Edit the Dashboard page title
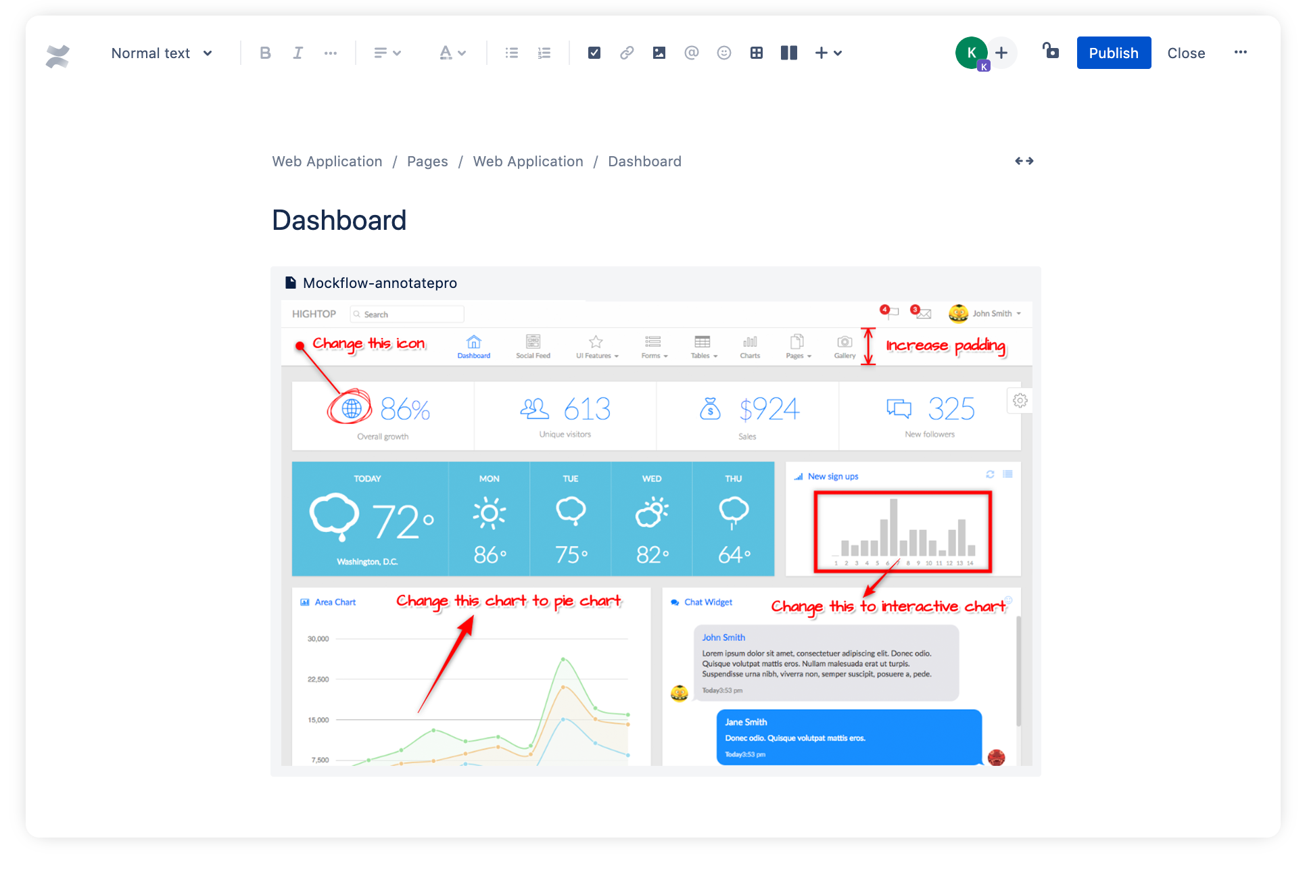Viewport: 1307px width, 870px height. click(339, 220)
